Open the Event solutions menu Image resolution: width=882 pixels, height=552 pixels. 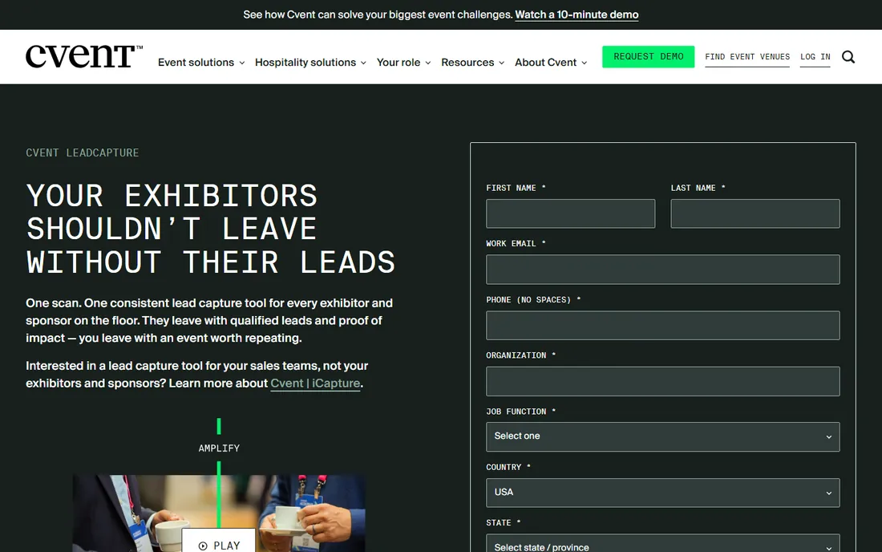coord(200,63)
